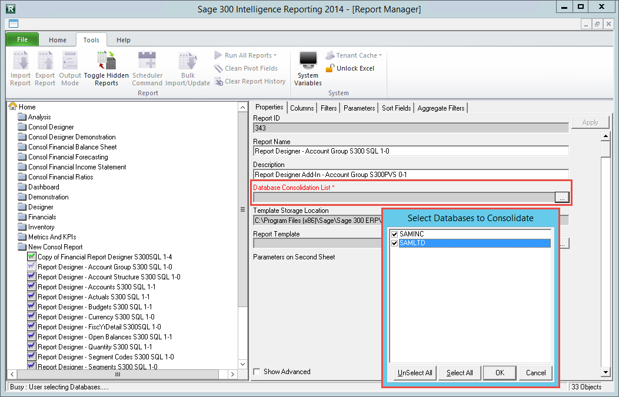The image size is (619, 397).
Task: Click the Report Manager child window icon
Action: (x=14, y=24)
